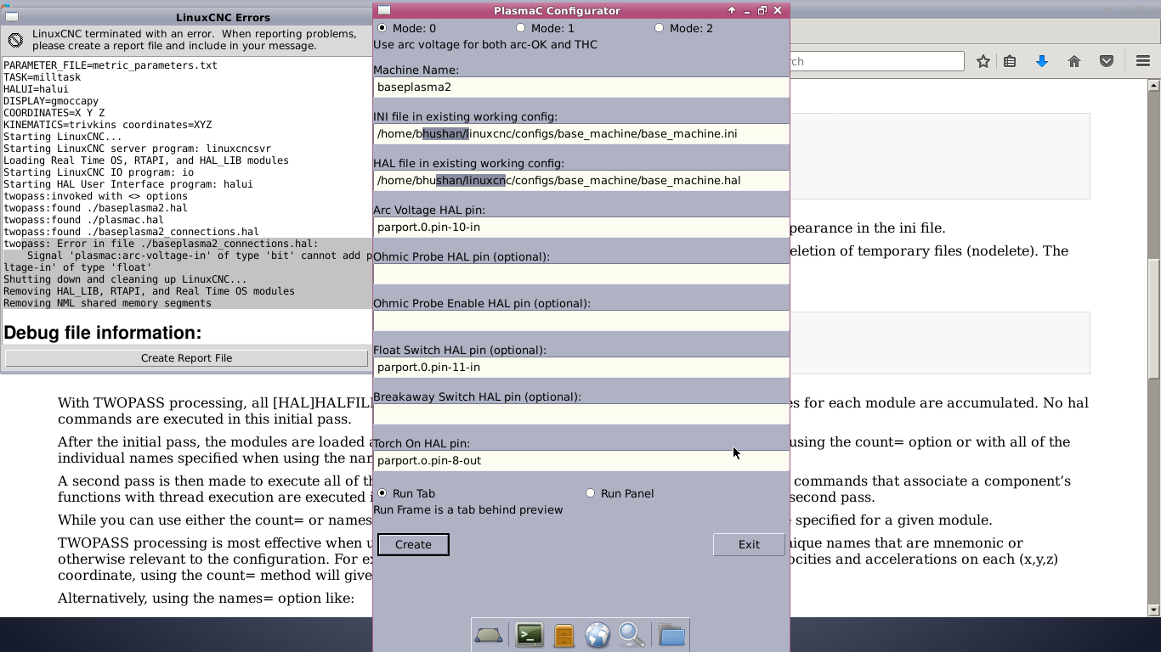Edit the Arc Voltage HAL pin field
Image resolution: width=1161 pixels, height=652 pixels.
click(x=581, y=227)
